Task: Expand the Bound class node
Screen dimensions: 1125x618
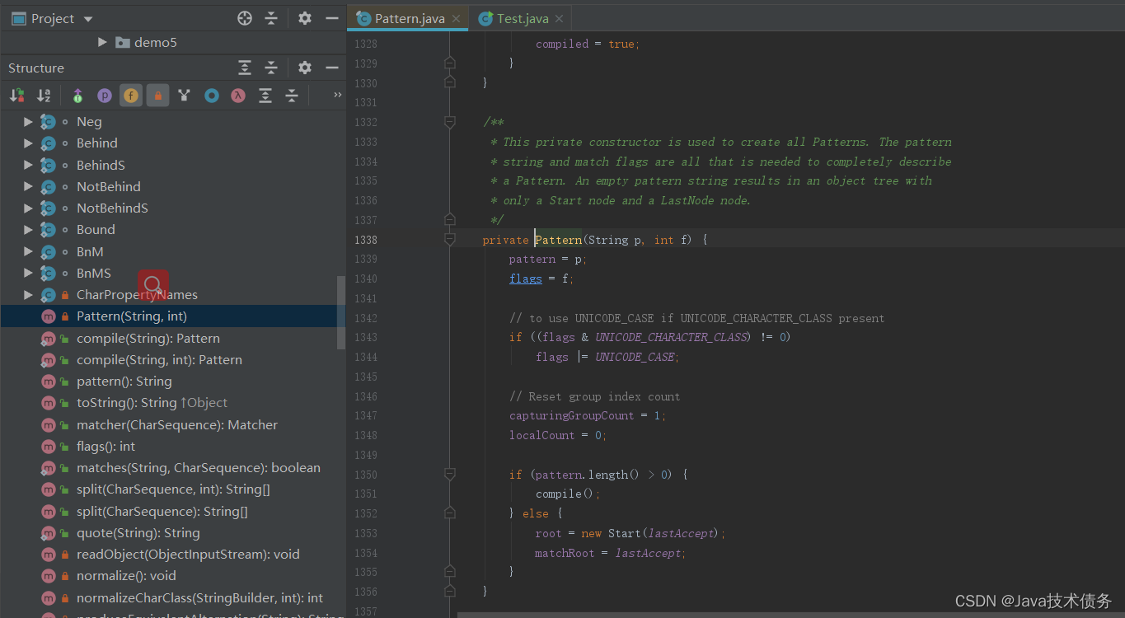Action: pyautogui.click(x=28, y=230)
